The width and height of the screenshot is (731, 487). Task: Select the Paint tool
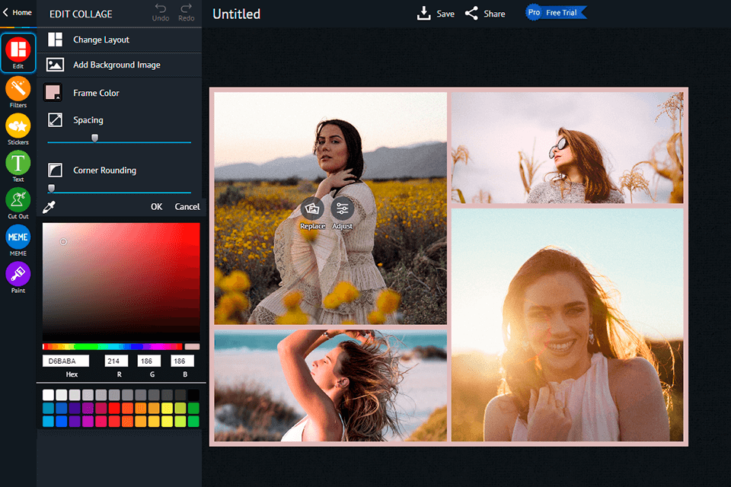(x=18, y=274)
